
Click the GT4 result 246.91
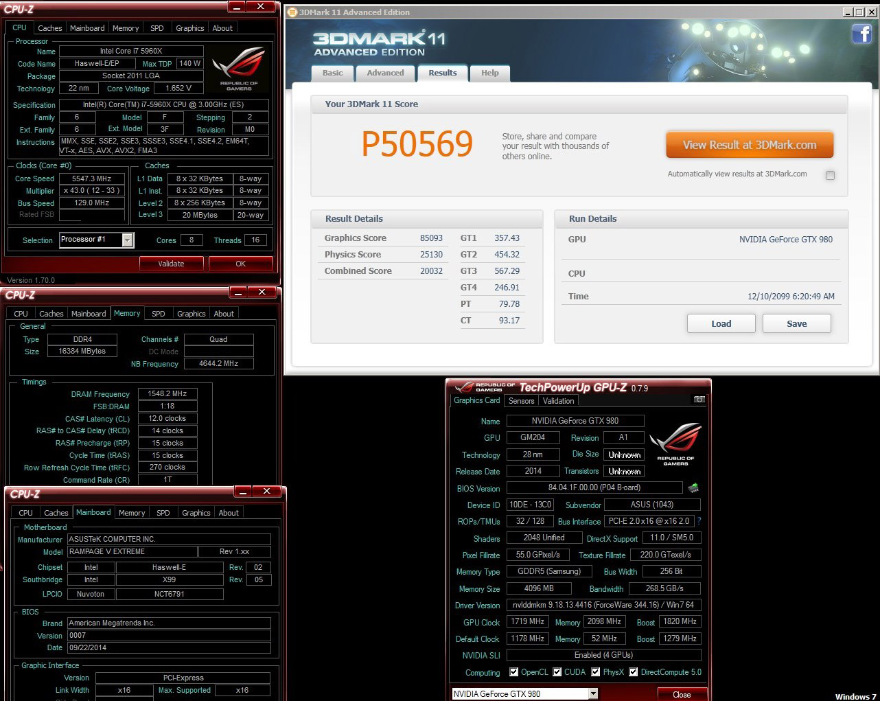click(507, 288)
